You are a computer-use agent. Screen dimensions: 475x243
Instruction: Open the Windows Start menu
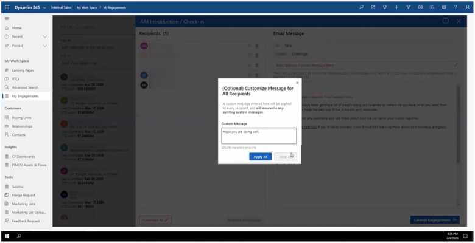point(7,235)
